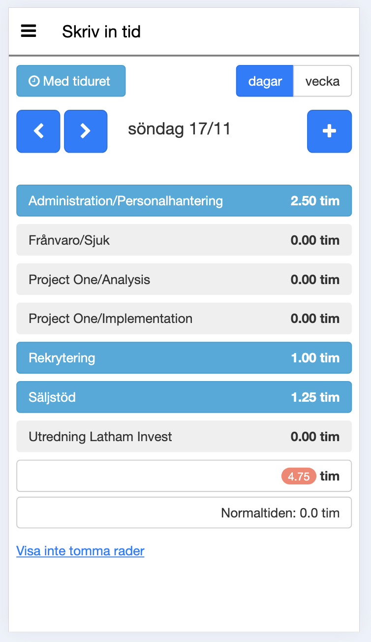Click the 2.50 tim value

click(x=315, y=201)
